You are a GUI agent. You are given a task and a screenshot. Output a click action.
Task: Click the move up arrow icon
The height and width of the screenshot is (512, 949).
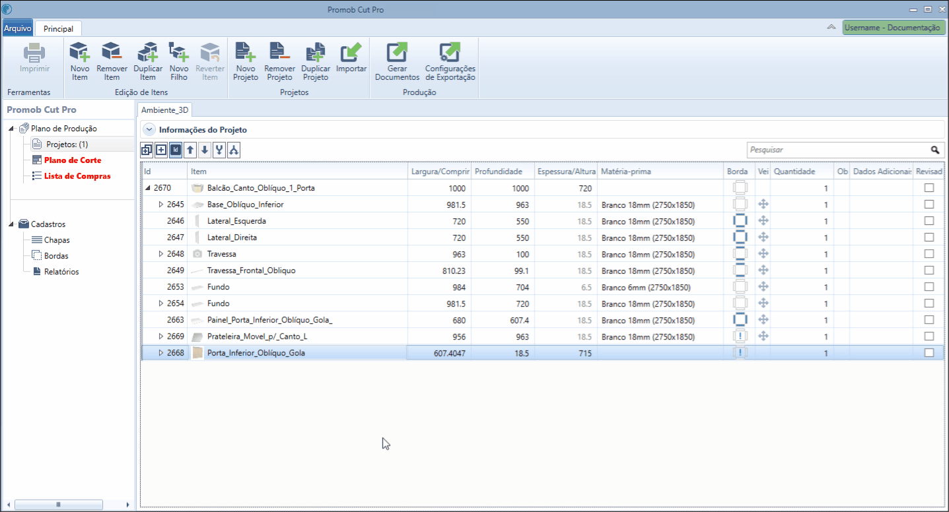[190, 150]
